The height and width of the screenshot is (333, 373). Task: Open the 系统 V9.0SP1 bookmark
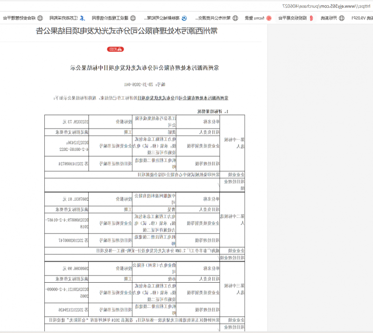[x=362, y=18]
